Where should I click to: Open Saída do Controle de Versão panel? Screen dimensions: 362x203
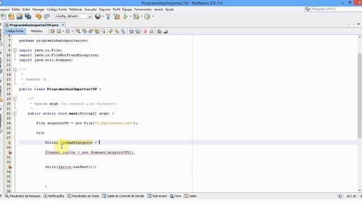(123, 196)
